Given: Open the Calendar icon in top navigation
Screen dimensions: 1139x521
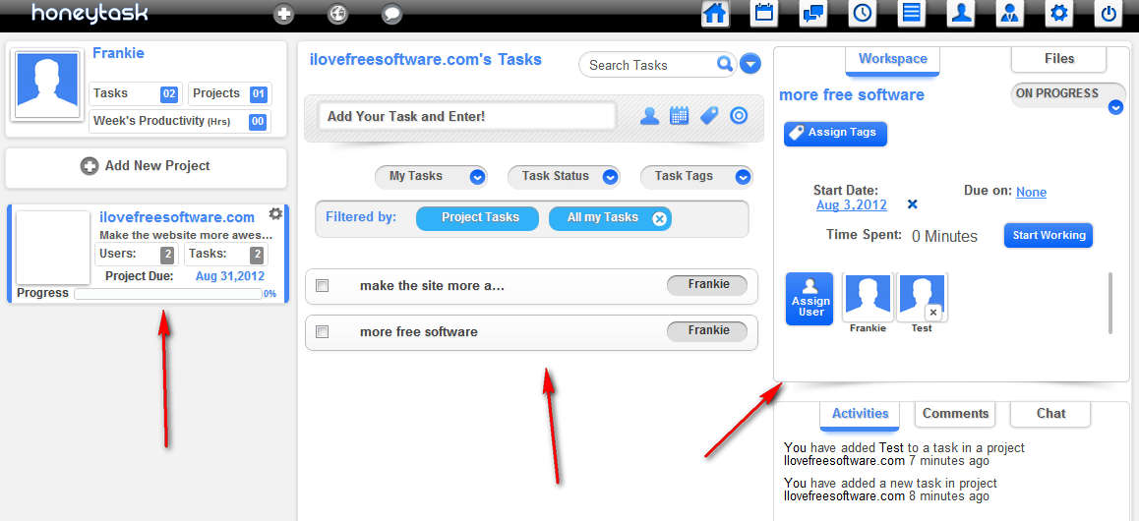Looking at the screenshot, I should pos(764,14).
